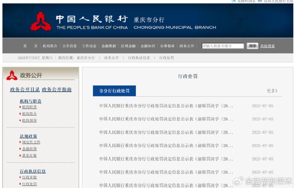Open 首页 in the navigation bar

(x=30, y=46)
